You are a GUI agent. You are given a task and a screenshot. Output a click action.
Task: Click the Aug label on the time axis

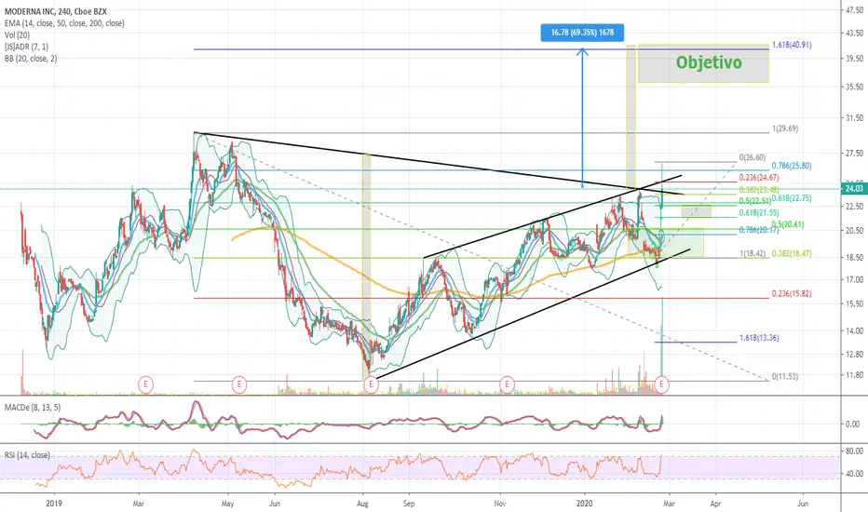point(362,503)
